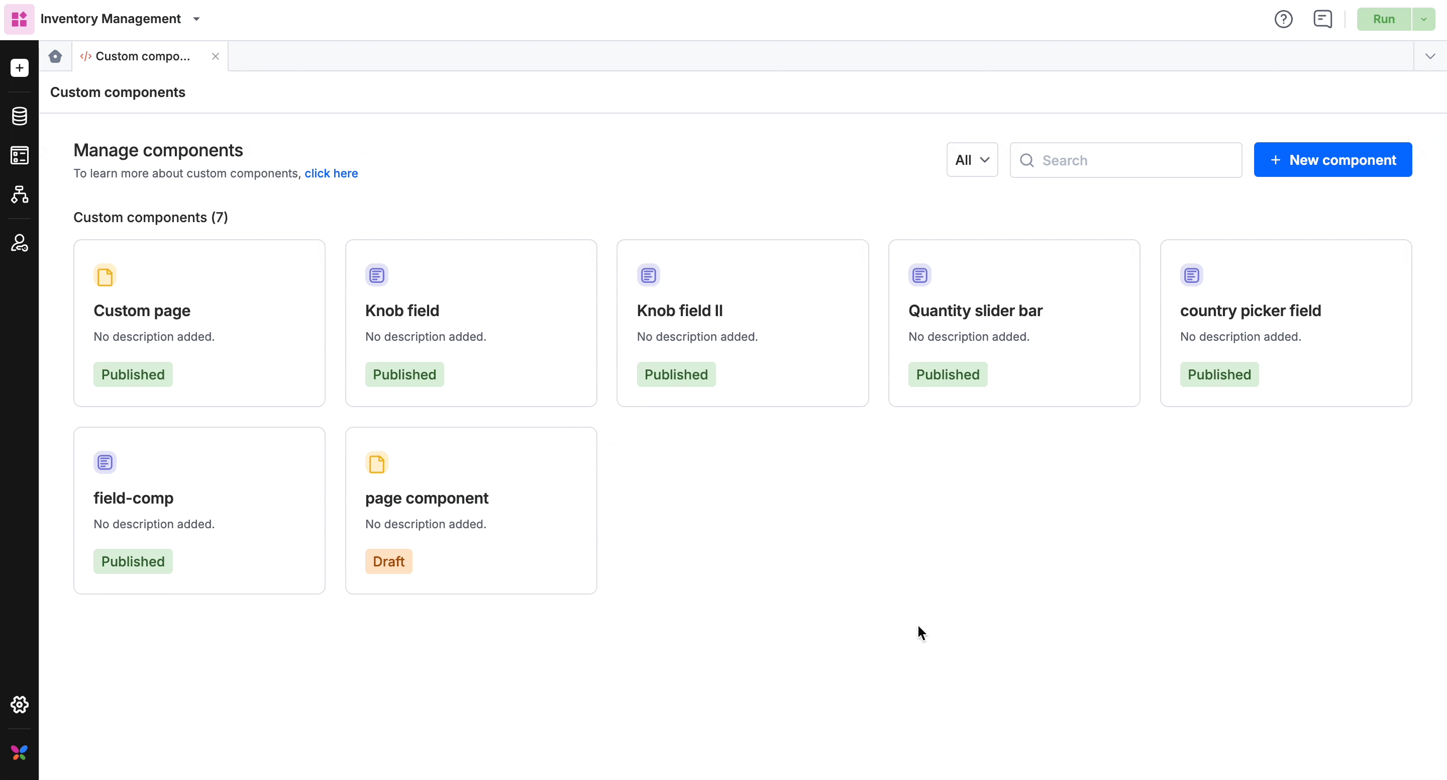Open the All filter dropdown

972,160
